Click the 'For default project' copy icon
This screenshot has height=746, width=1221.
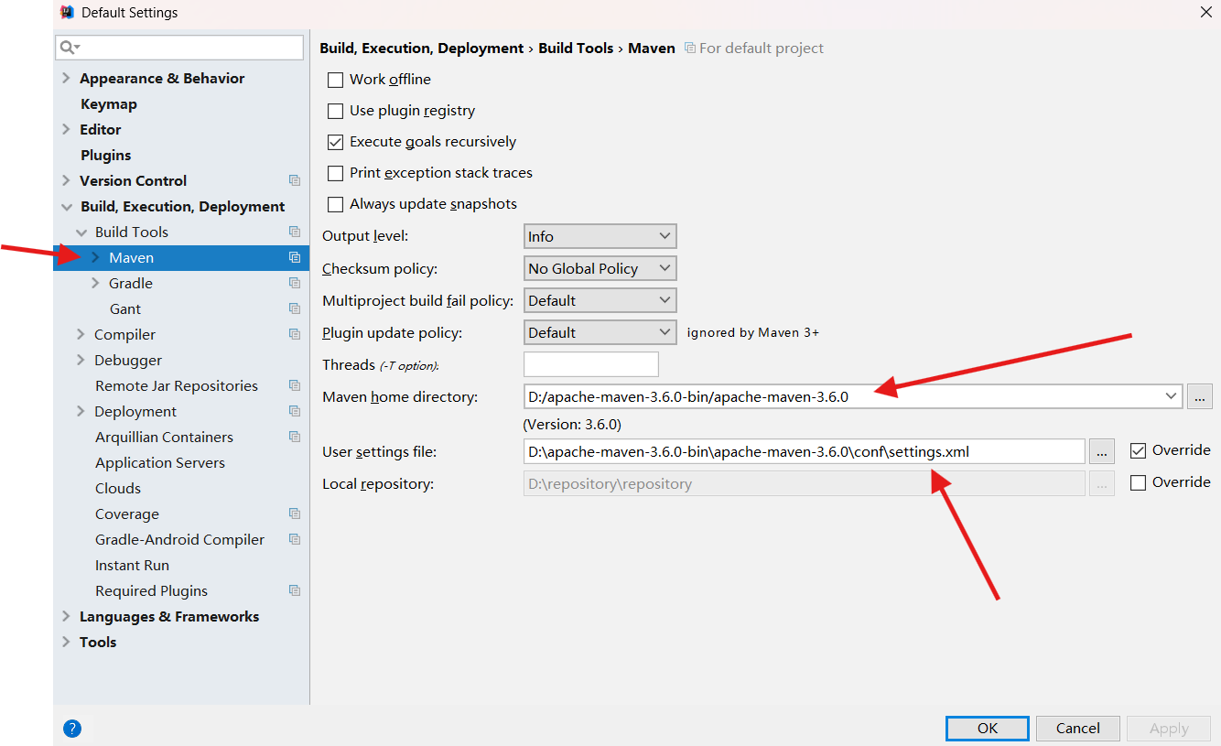pyautogui.click(x=690, y=49)
